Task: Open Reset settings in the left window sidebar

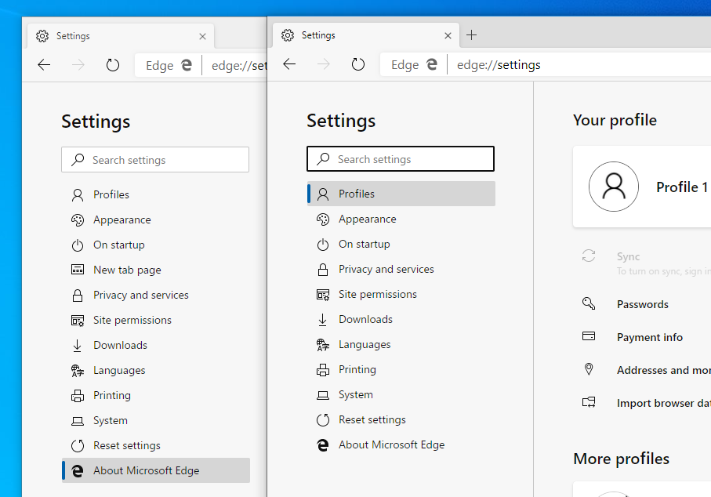Action: (155, 446)
